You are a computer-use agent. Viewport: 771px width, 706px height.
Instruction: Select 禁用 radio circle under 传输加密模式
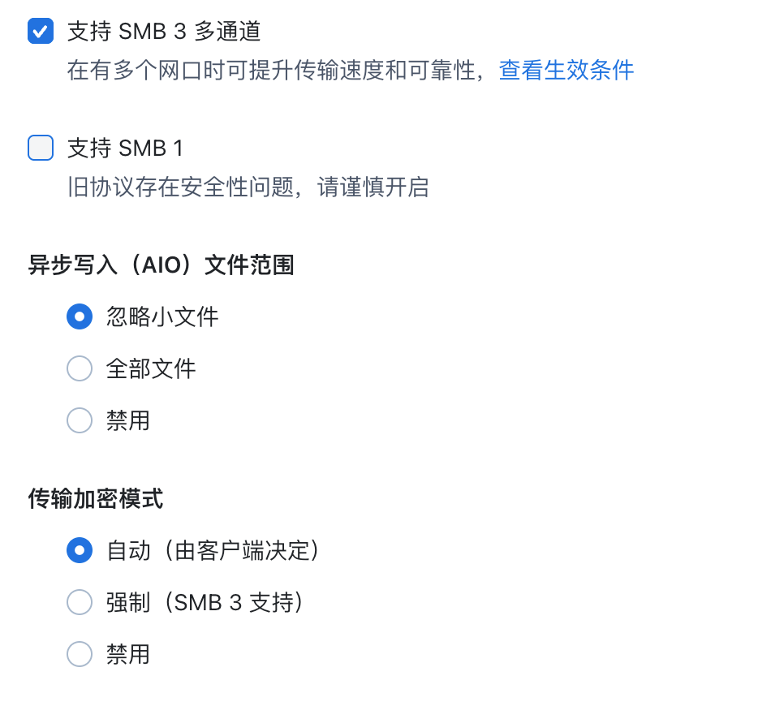click(x=80, y=654)
